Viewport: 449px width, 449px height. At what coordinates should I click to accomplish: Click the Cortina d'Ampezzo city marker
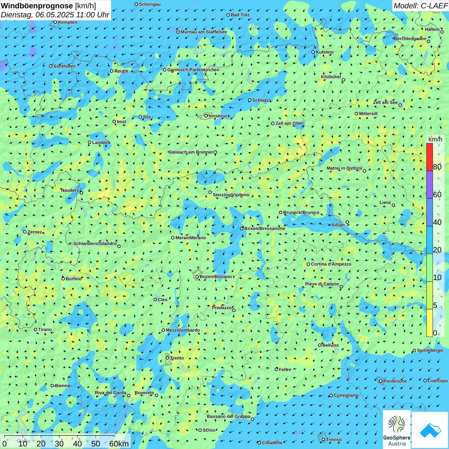pos(309,264)
